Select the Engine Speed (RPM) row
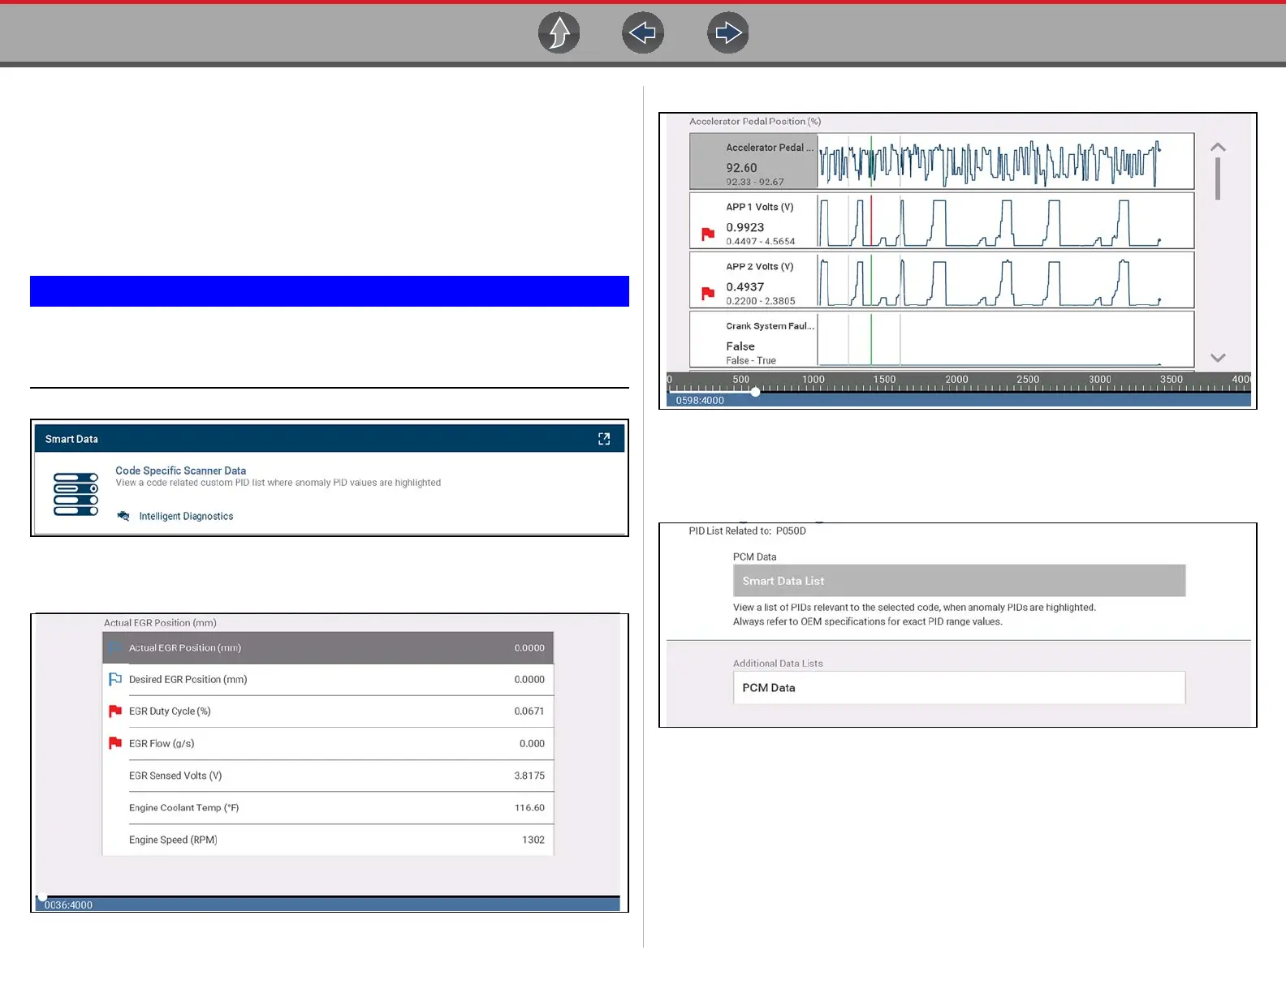The height and width of the screenshot is (993, 1286). coord(328,840)
